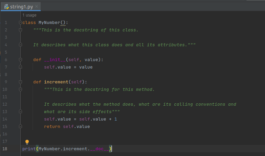The image size is (265, 156).
Task: Click the MyNumber class name on line 1
Action: point(49,23)
